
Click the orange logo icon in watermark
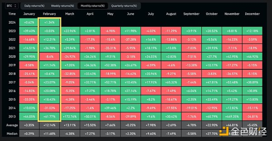click(224, 131)
